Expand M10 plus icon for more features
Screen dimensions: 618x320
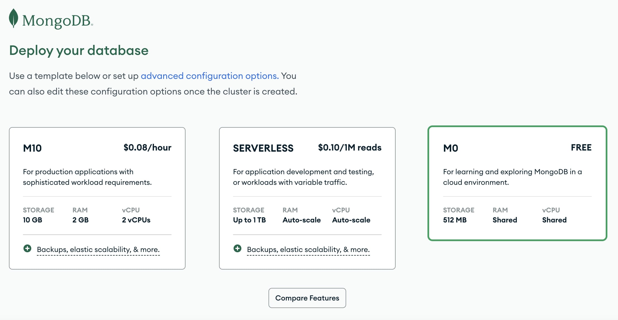27,248
